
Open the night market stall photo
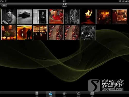pos(120,17)
